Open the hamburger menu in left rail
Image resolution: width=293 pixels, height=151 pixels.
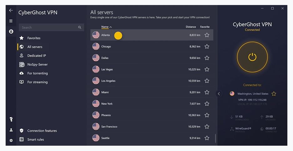[11, 21]
